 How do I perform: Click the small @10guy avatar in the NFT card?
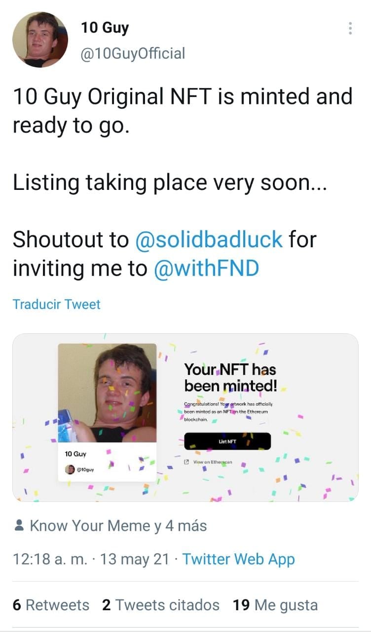(71, 469)
